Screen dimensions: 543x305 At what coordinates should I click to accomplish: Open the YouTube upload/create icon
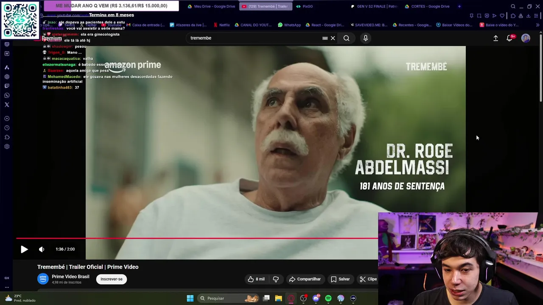click(x=495, y=38)
